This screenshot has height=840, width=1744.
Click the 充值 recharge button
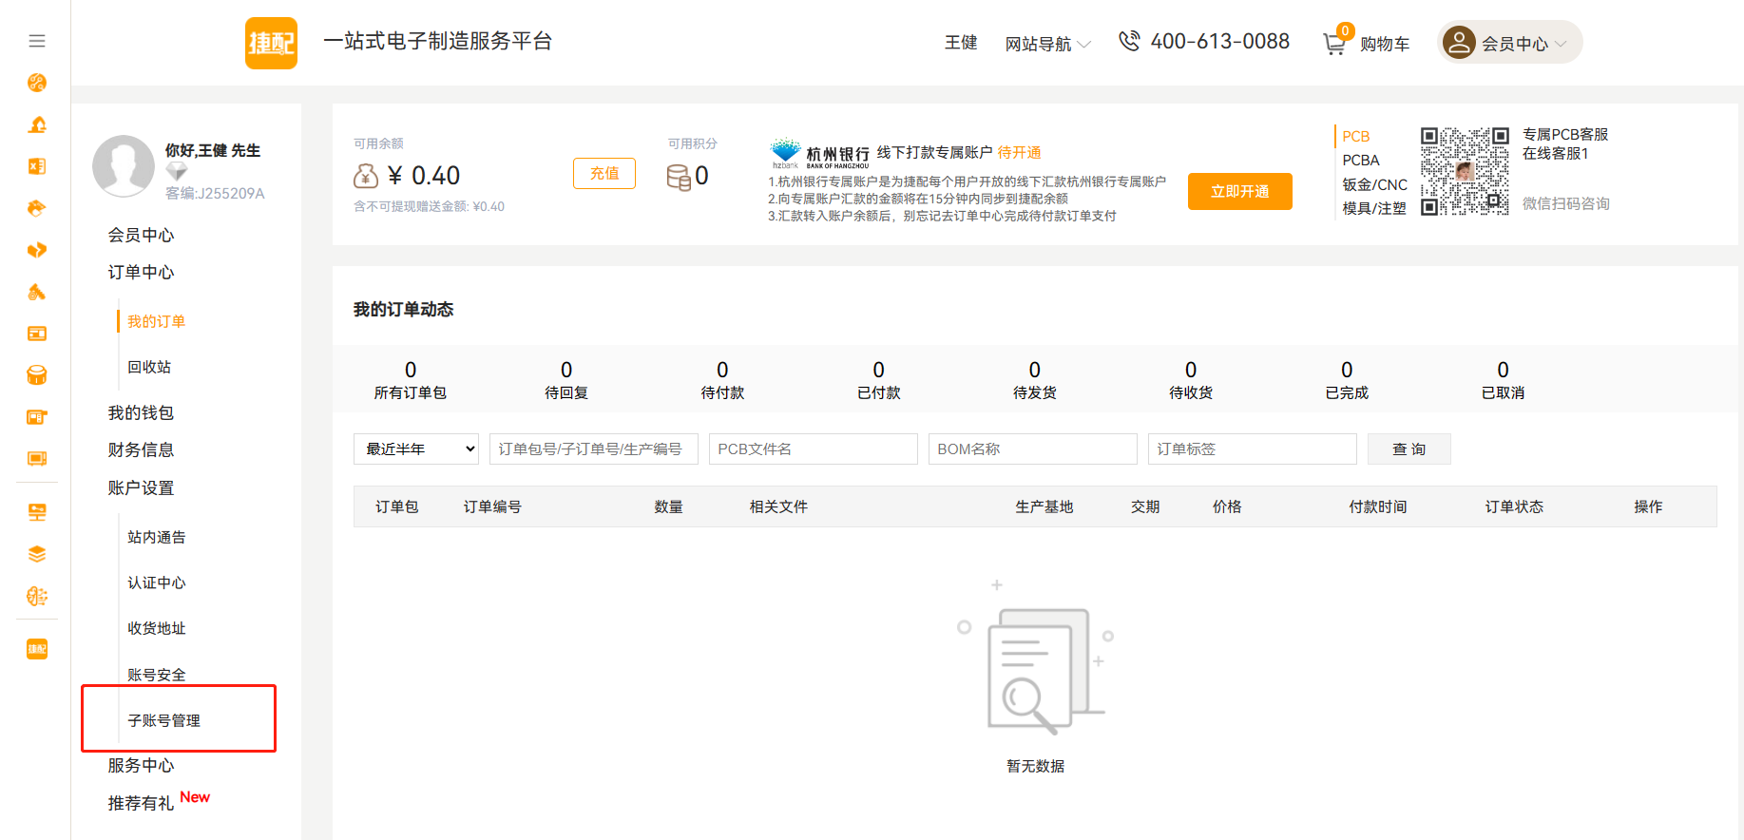tap(604, 173)
